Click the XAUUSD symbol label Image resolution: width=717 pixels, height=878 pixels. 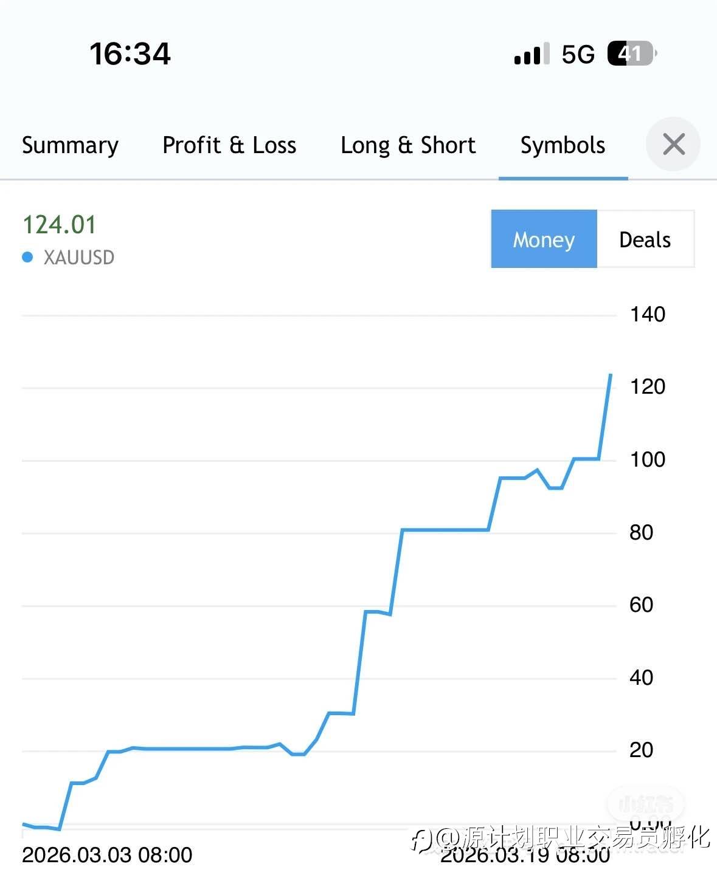click(78, 258)
